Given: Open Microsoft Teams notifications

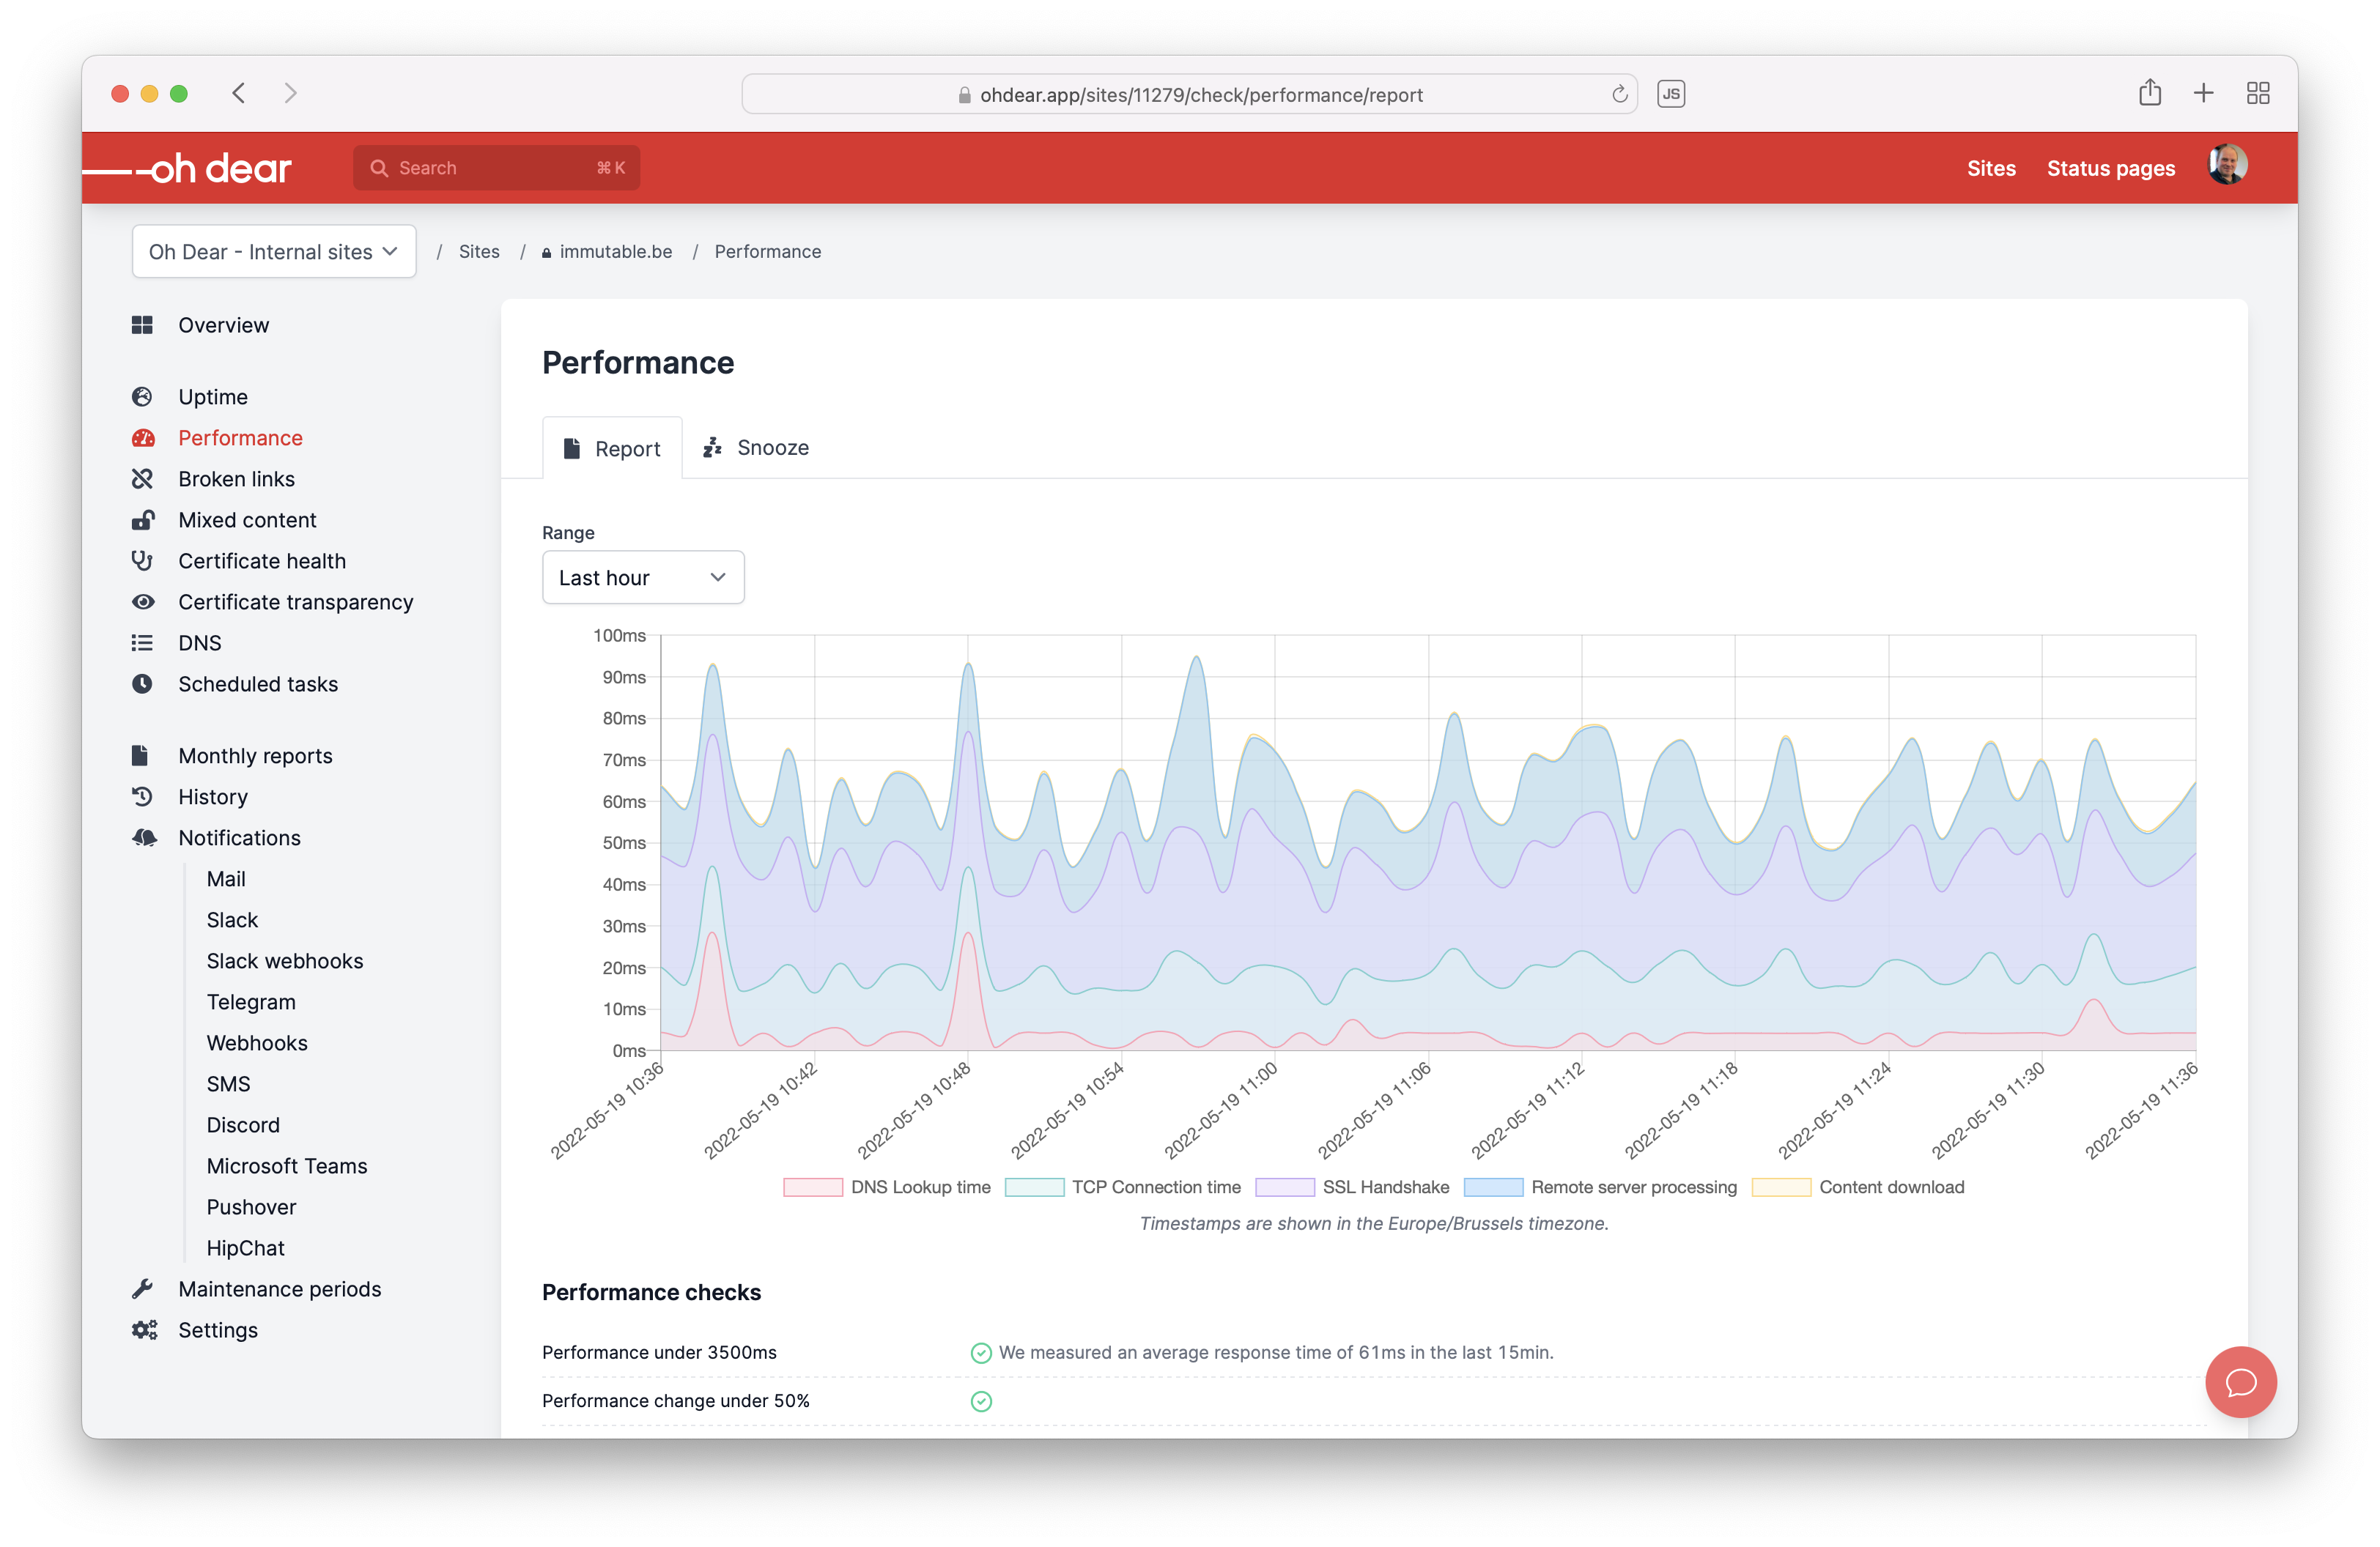Looking at the screenshot, I should click(x=287, y=1165).
